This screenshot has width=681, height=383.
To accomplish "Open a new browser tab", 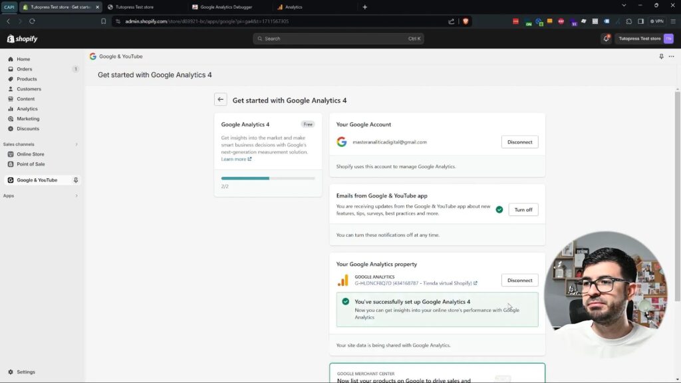I will coord(365,7).
